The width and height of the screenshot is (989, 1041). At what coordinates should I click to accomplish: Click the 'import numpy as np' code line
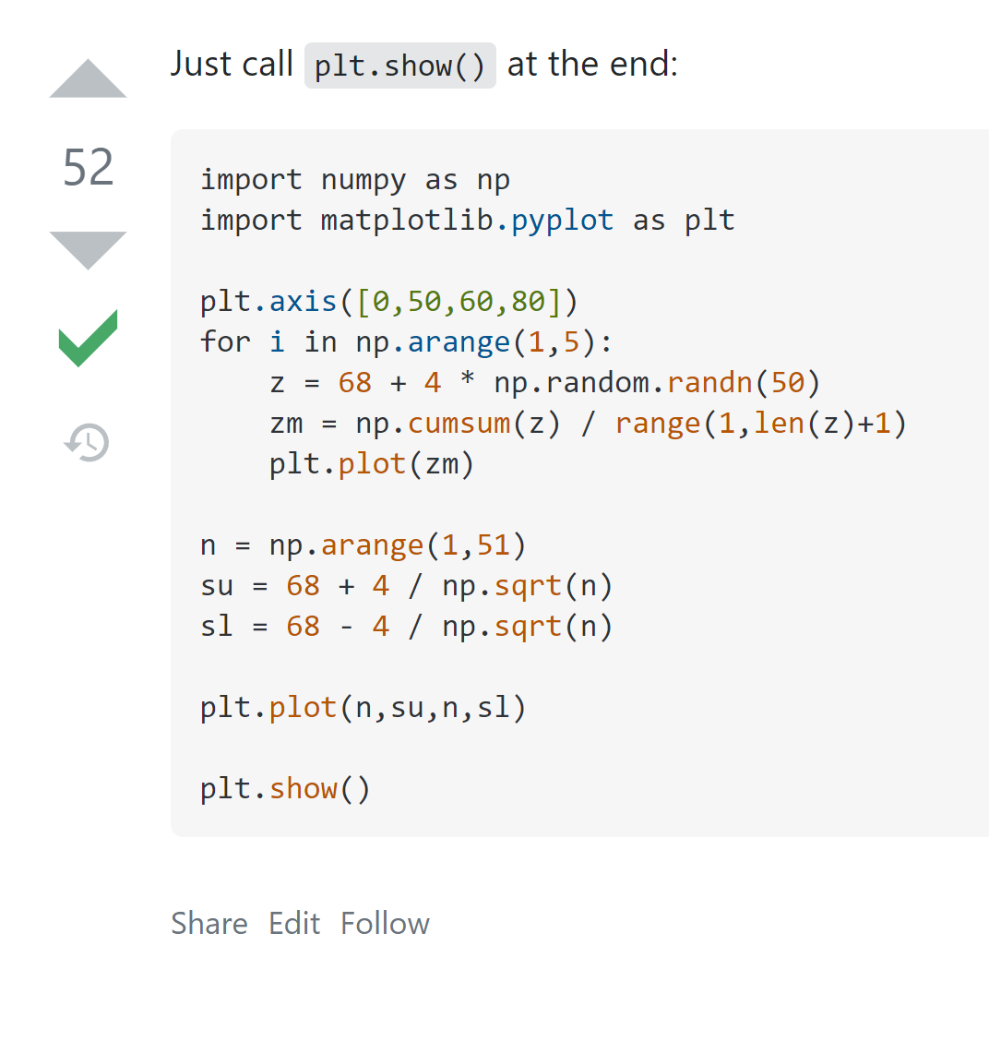tap(356, 180)
